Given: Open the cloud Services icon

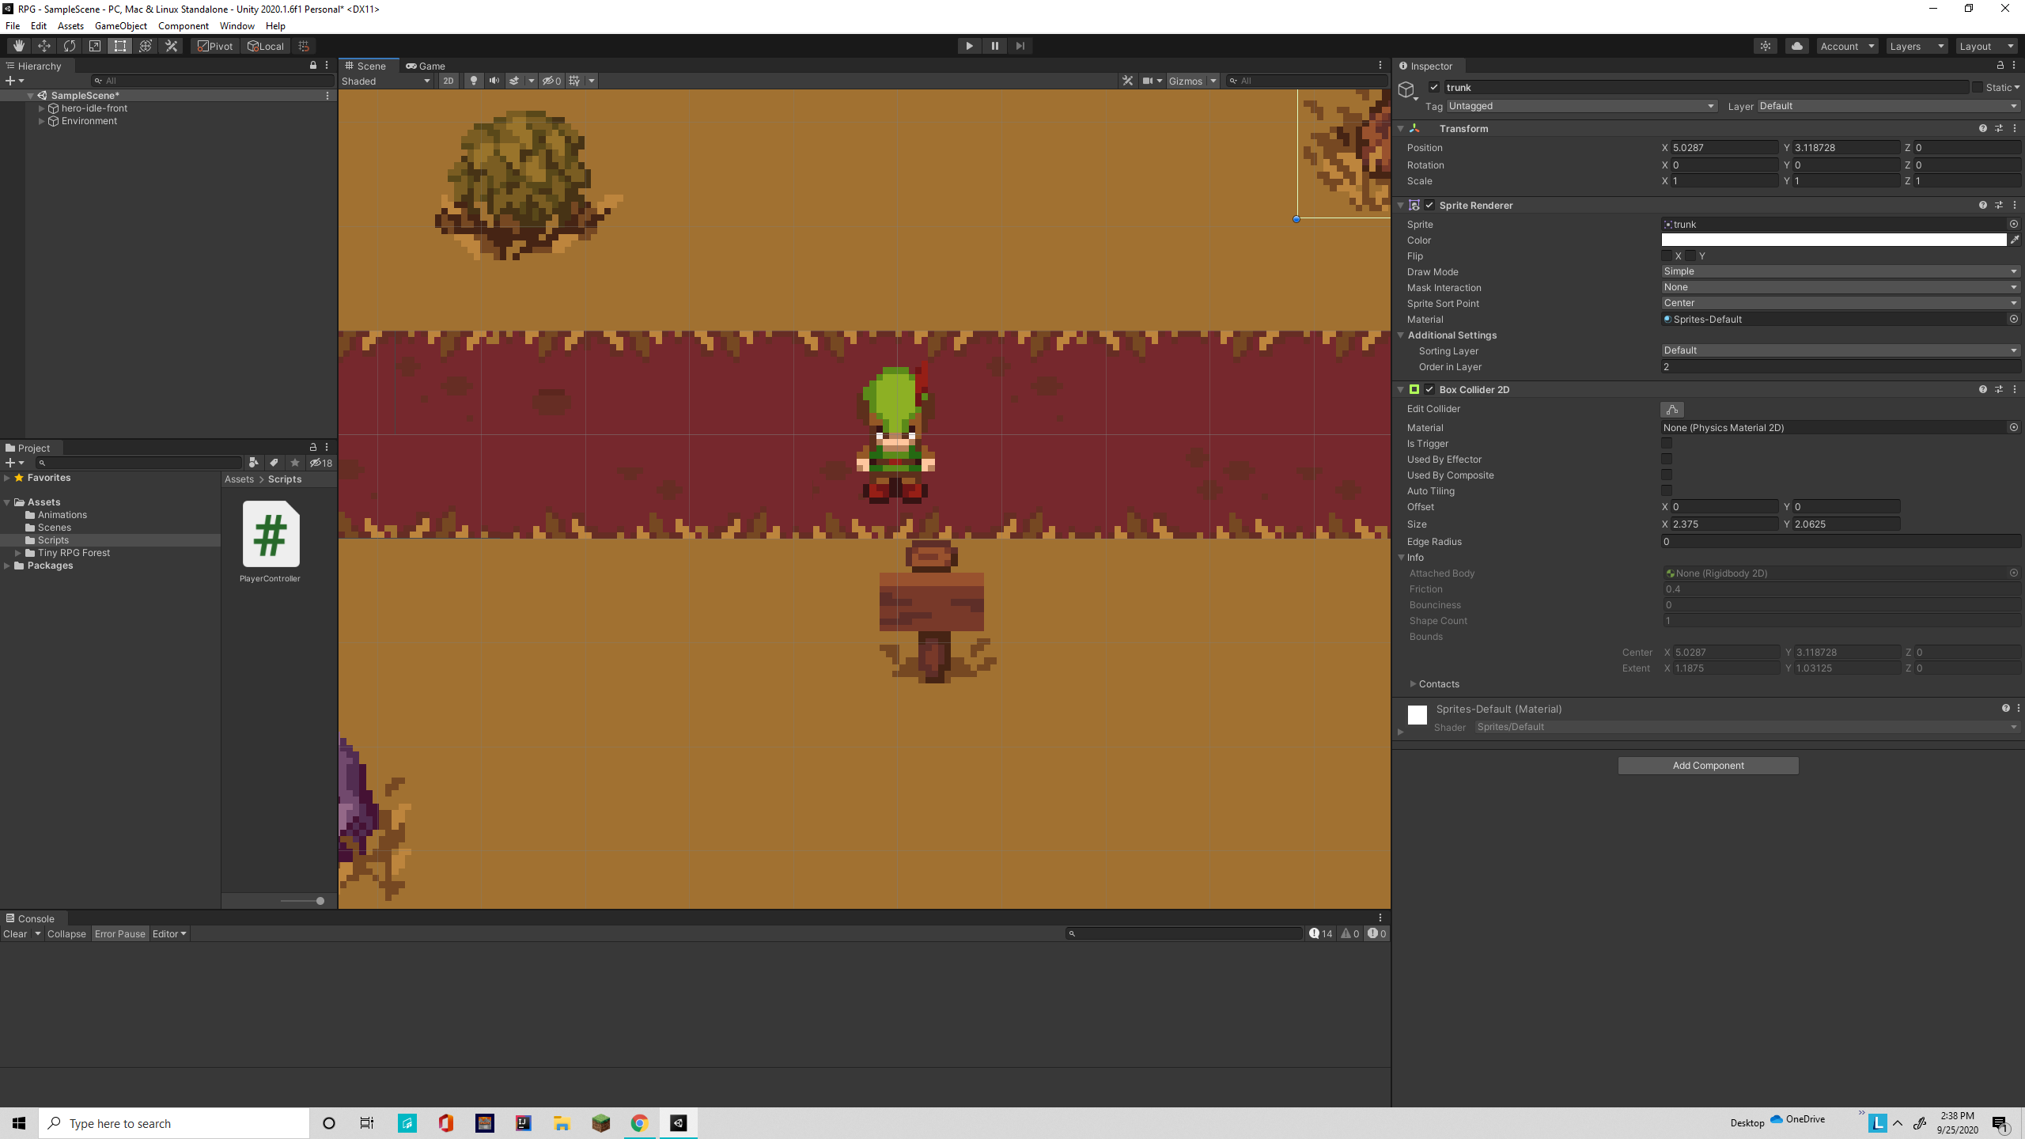Looking at the screenshot, I should tap(1797, 46).
